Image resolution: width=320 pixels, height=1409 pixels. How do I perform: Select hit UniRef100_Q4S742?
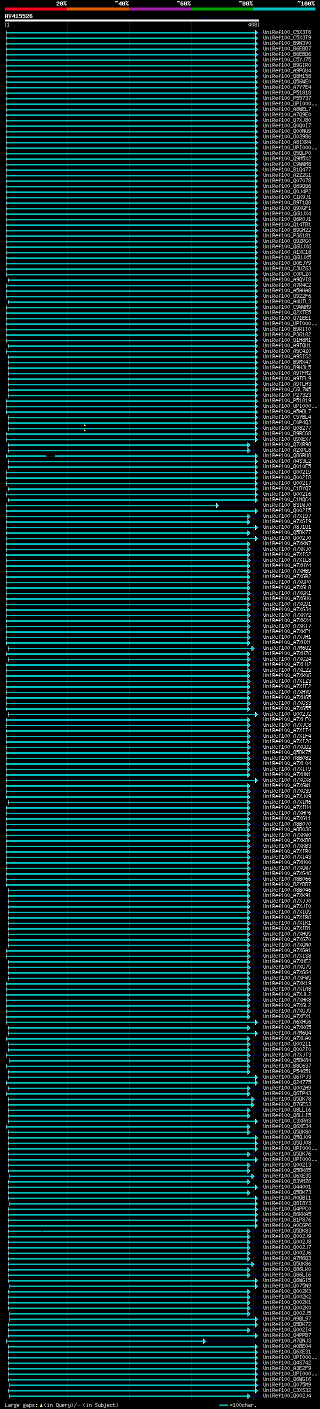[286, 1363]
